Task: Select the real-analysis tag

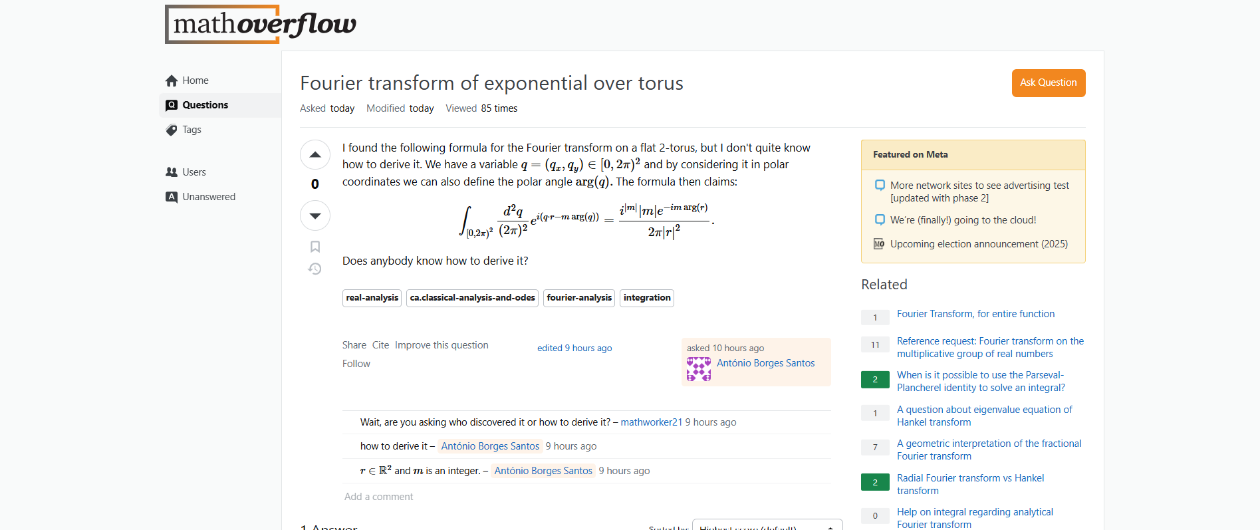Action: [x=372, y=298]
